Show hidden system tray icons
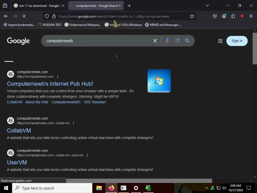Image resolution: width=257 pixels, height=193 pixels. 207,188
